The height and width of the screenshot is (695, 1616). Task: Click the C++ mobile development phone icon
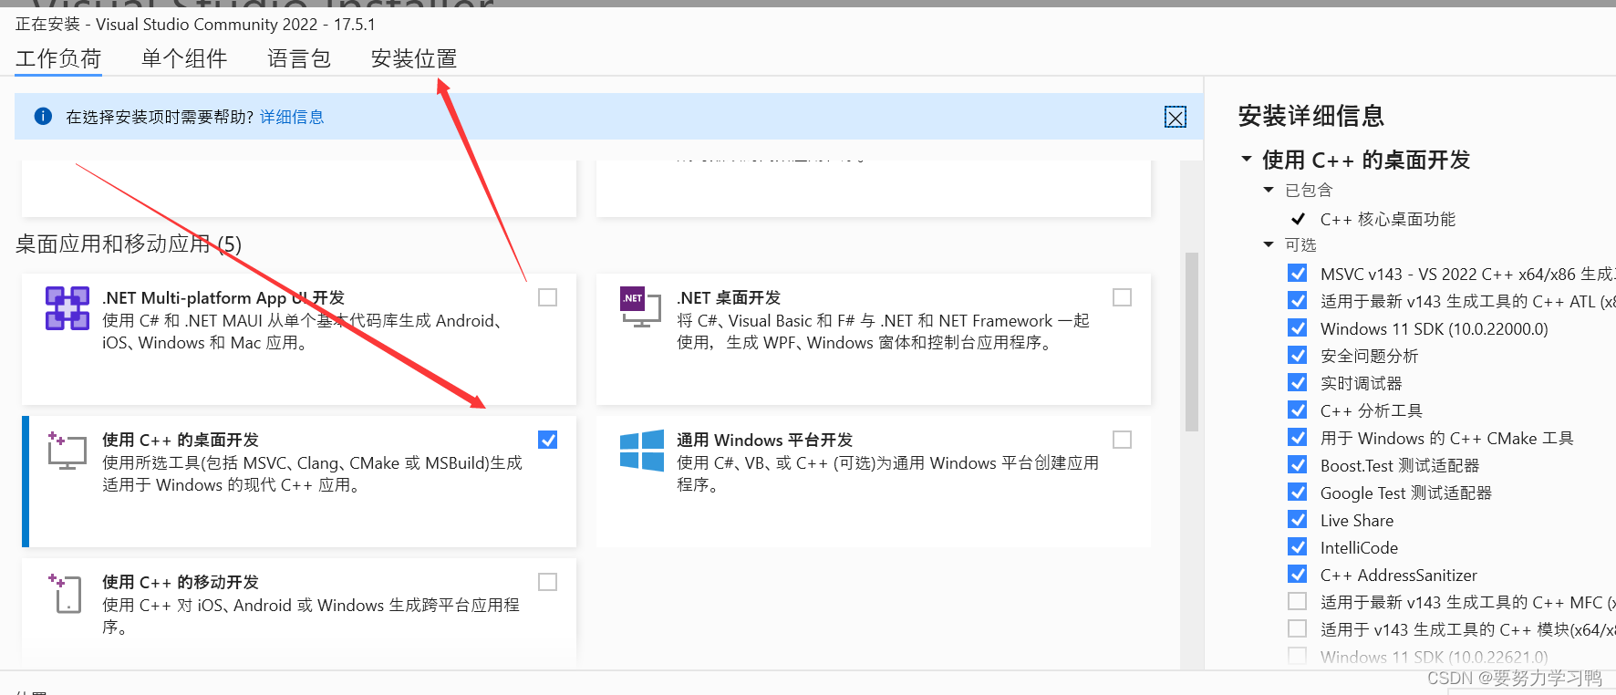click(67, 593)
